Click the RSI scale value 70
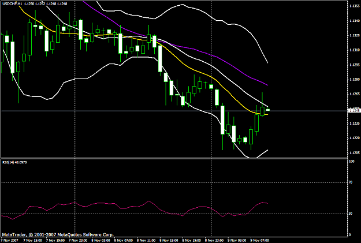This screenshot has width=361, height=243. 351,182
